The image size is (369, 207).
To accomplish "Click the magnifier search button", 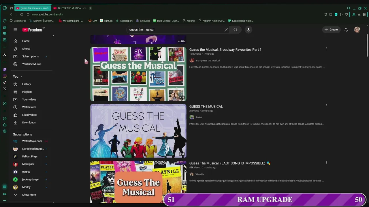I will tap(236, 30).
